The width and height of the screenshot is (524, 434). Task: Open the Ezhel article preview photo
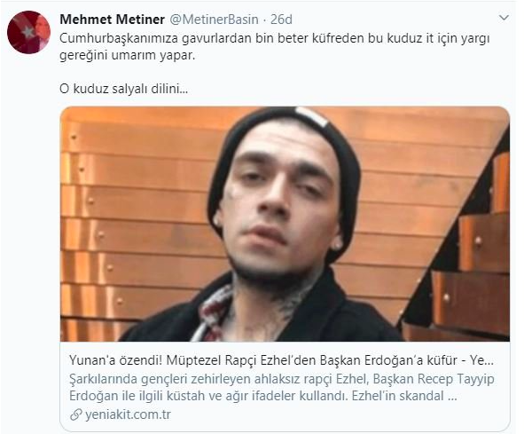click(x=285, y=224)
